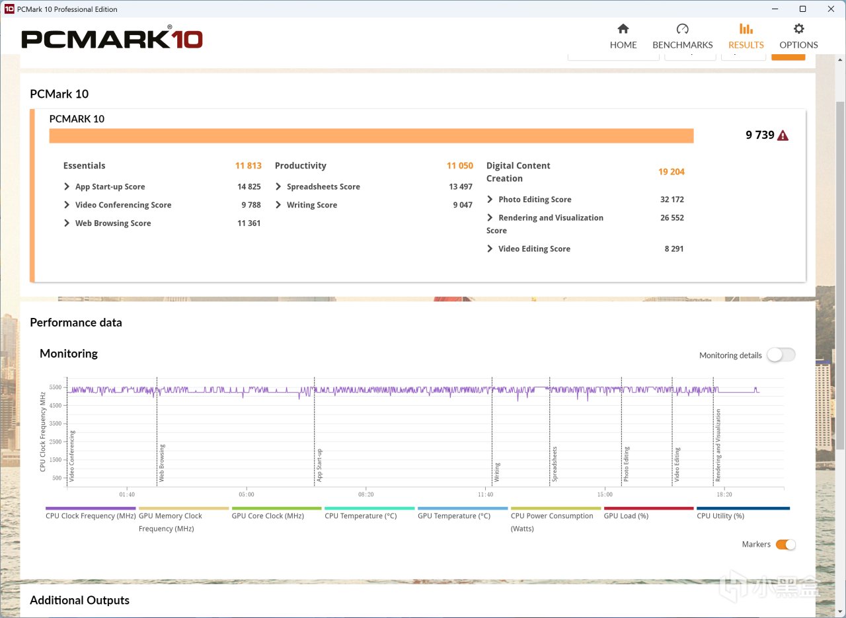
Task: Click the Monitoring heading
Action: click(x=69, y=354)
